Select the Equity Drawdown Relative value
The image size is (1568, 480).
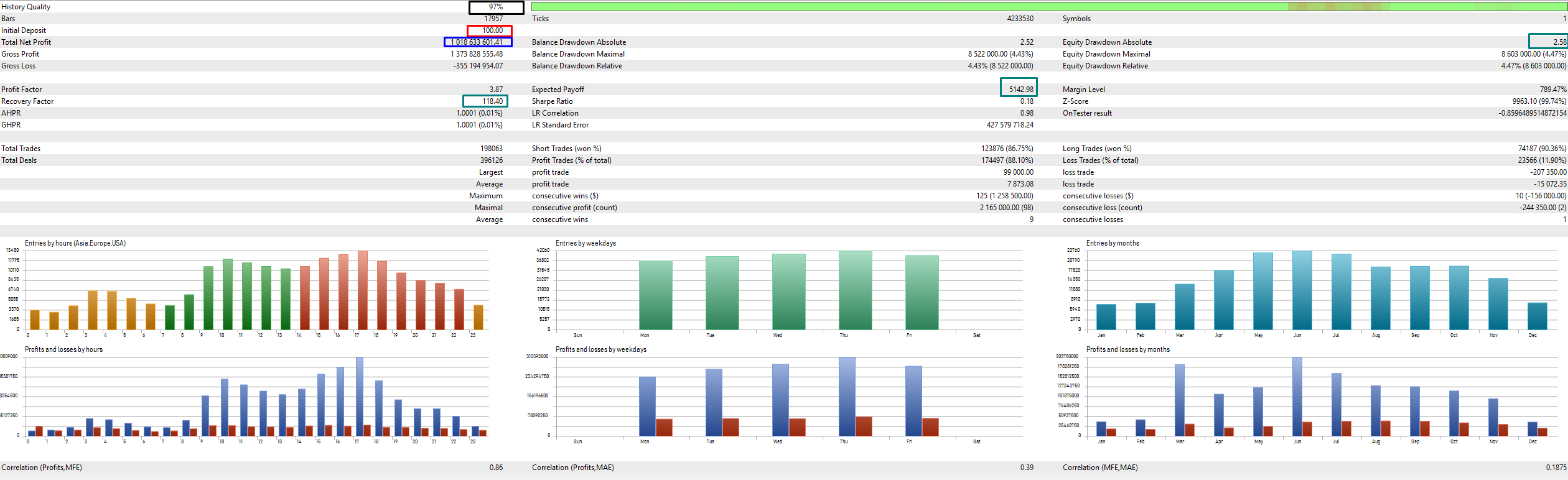point(1533,66)
